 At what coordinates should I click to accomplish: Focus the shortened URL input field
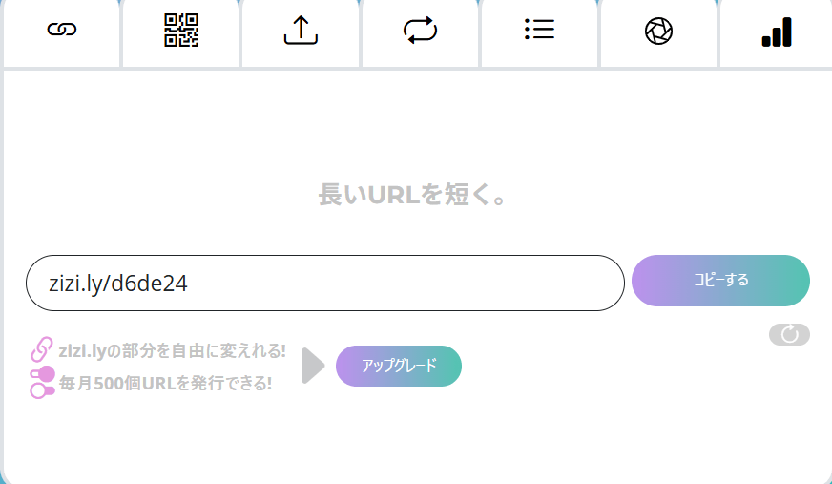325,283
